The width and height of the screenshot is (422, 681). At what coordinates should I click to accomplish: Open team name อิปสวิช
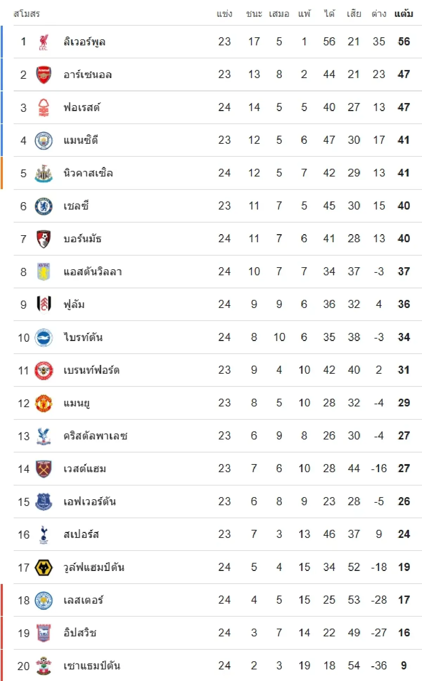[80, 633]
